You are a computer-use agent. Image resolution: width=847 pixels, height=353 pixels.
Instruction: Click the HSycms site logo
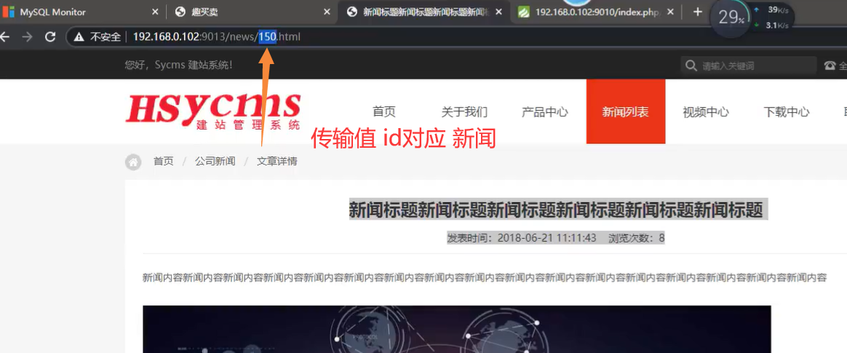(x=212, y=112)
